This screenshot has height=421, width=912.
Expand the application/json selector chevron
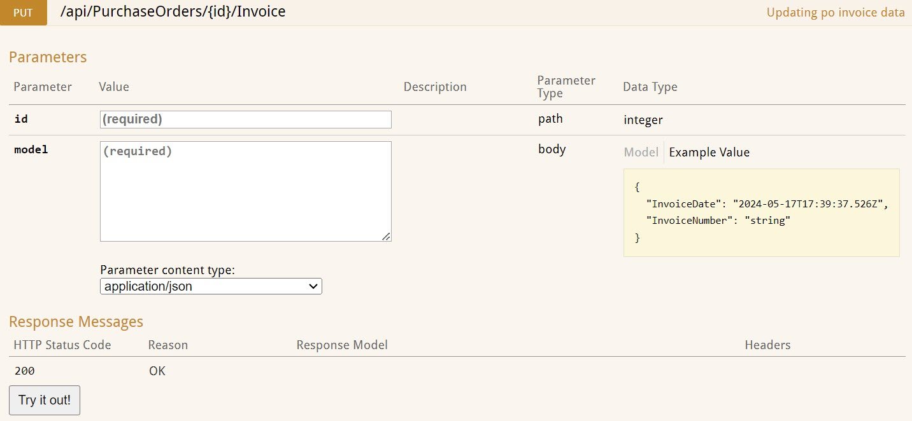pos(313,286)
